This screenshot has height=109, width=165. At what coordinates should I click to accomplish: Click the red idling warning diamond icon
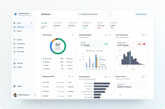pos(144,44)
